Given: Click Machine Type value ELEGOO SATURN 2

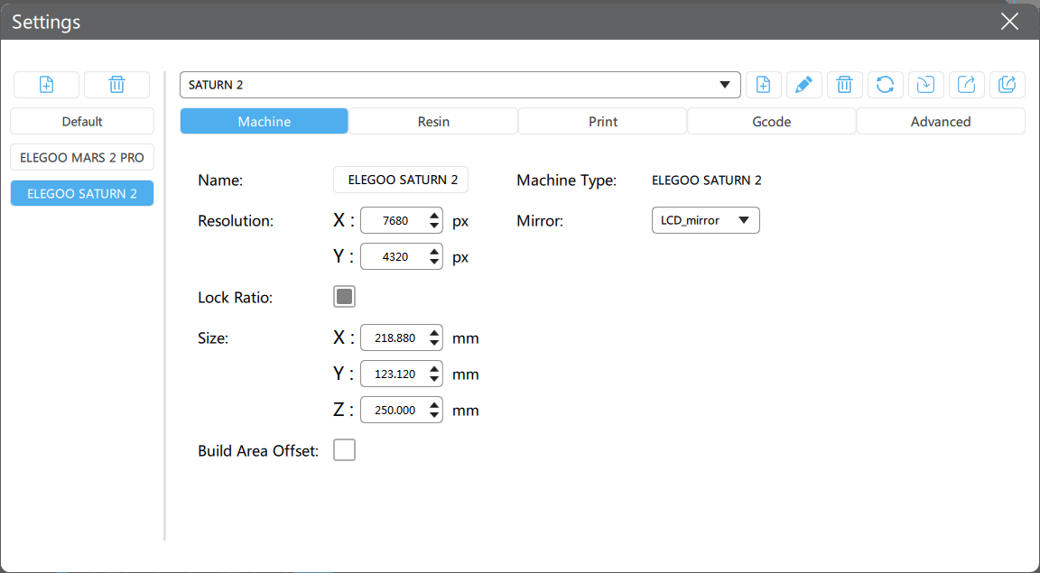Looking at the screenshot, I should tap(706, 180).
